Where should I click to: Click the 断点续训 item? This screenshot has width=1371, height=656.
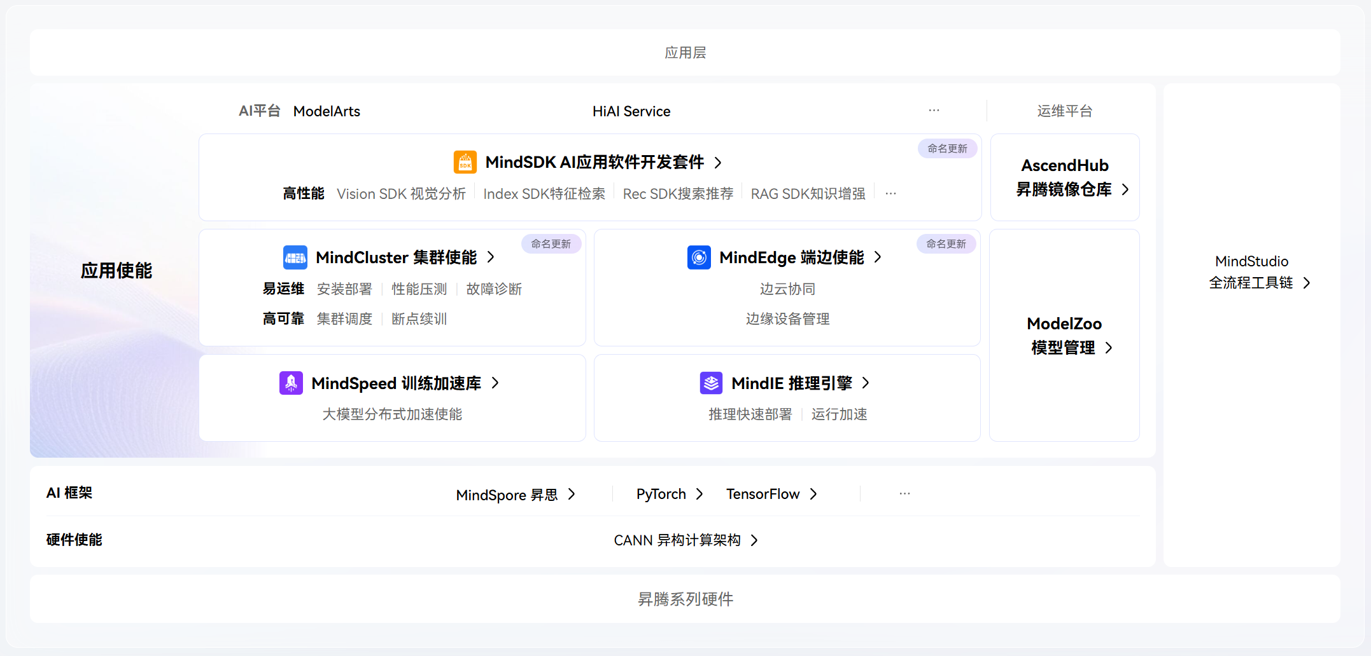tap(419, 318)
